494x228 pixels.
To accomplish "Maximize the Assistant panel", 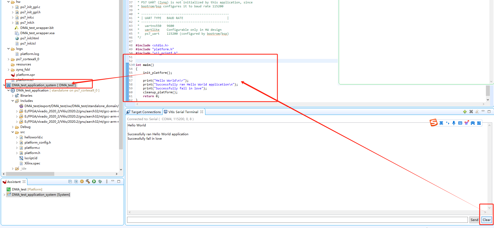I will (119, 181).
